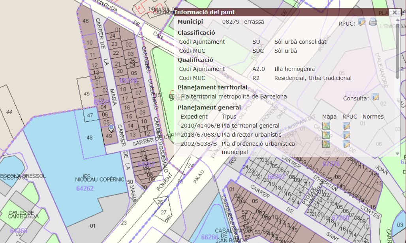The width and height of the screenshot is (406, 243).
Task: Click the R2 MUC qualification code
Action: coord(256,78)
